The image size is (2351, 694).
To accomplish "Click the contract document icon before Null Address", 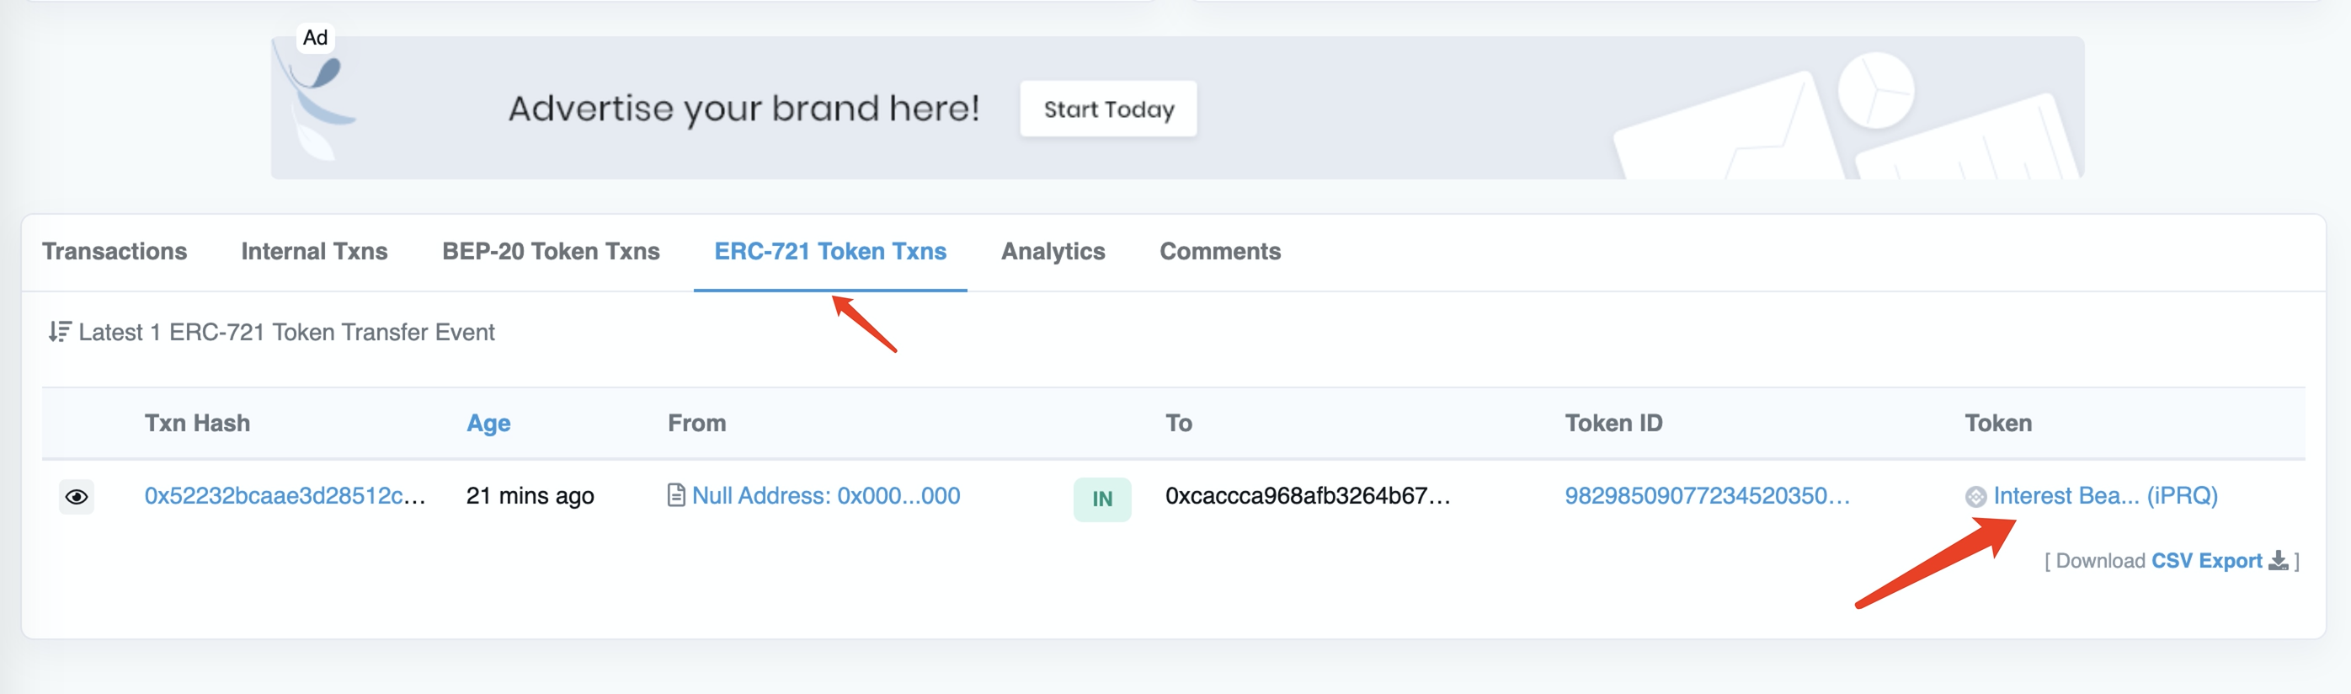I will coord(675,496).
